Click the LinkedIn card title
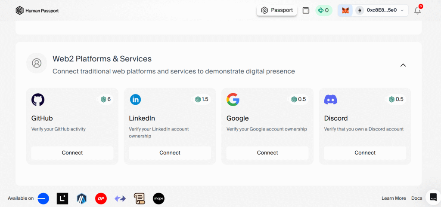Viewport: 441px width, 207px height. (142, 118)
